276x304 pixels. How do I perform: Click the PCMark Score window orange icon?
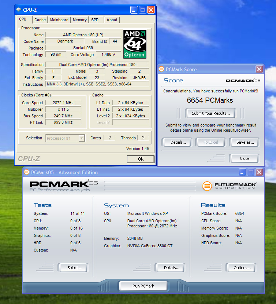(161, 69)
